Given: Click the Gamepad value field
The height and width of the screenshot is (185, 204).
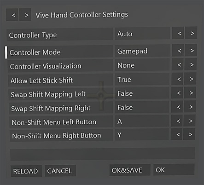Looking at the screenshot, I should 142,51.
